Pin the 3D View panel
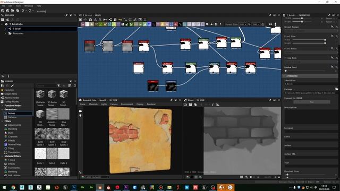 pyautogui.click(x=171, y=100)
